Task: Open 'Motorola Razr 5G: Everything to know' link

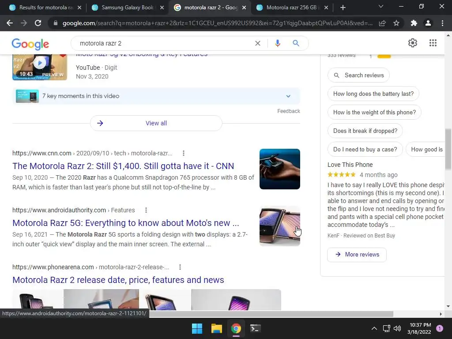Action: point(126,223)
